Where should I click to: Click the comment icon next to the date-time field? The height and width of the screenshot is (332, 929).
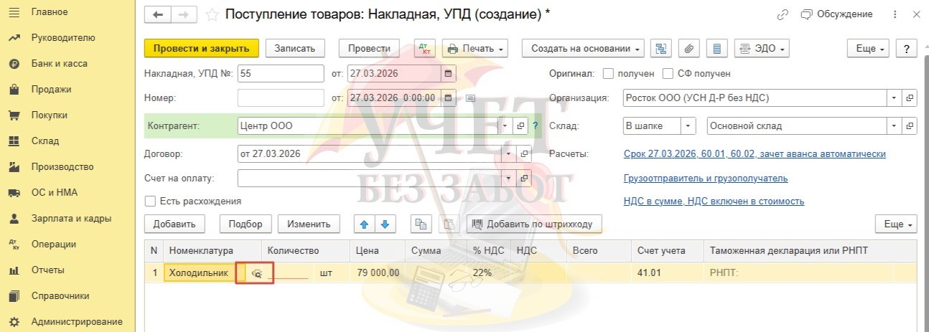tap(470, 98)
